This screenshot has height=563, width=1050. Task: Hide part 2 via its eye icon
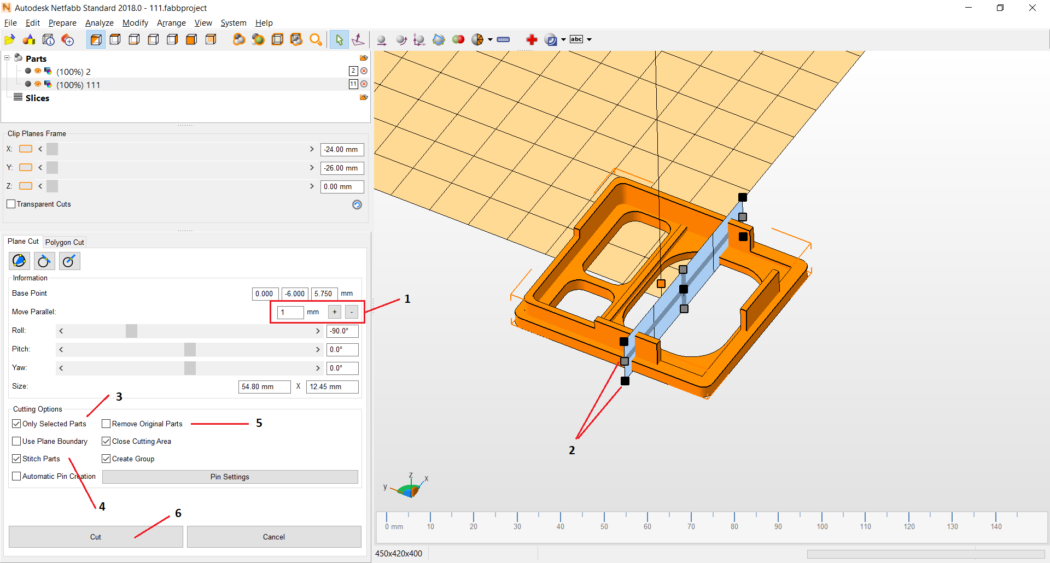38,71
